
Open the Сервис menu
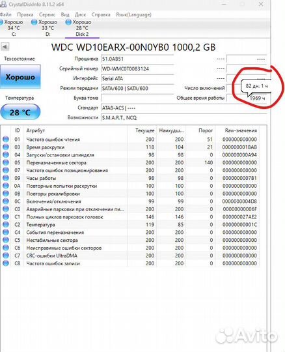point(47,14)
